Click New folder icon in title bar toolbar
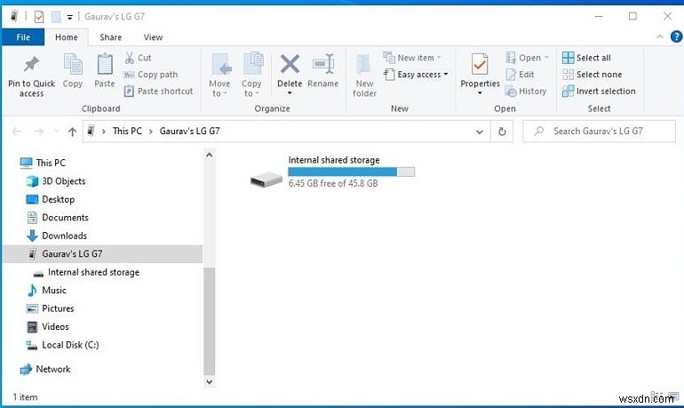 click(x=56, y=17)
